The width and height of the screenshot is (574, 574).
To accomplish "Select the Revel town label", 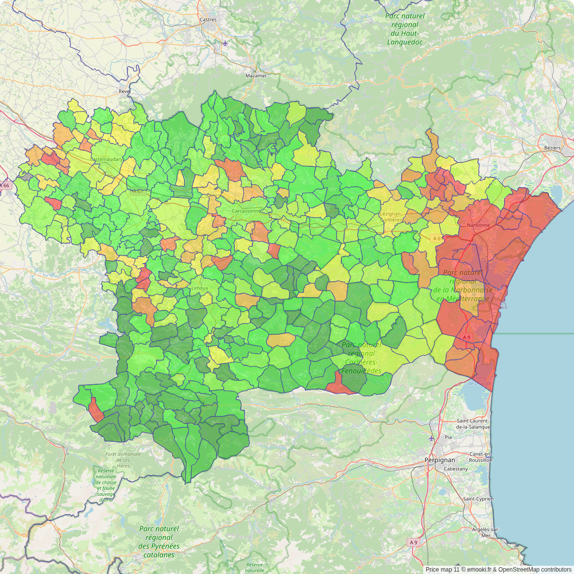I will click(125, 91).
